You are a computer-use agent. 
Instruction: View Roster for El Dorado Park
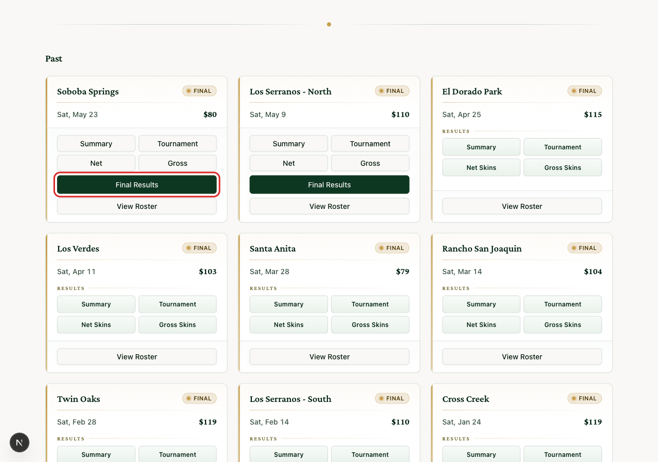pyautogui.click(x=522, y=206)
